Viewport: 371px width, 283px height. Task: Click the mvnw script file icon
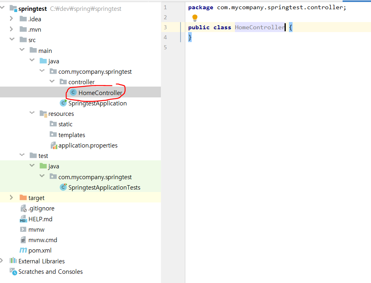(23, 229)
